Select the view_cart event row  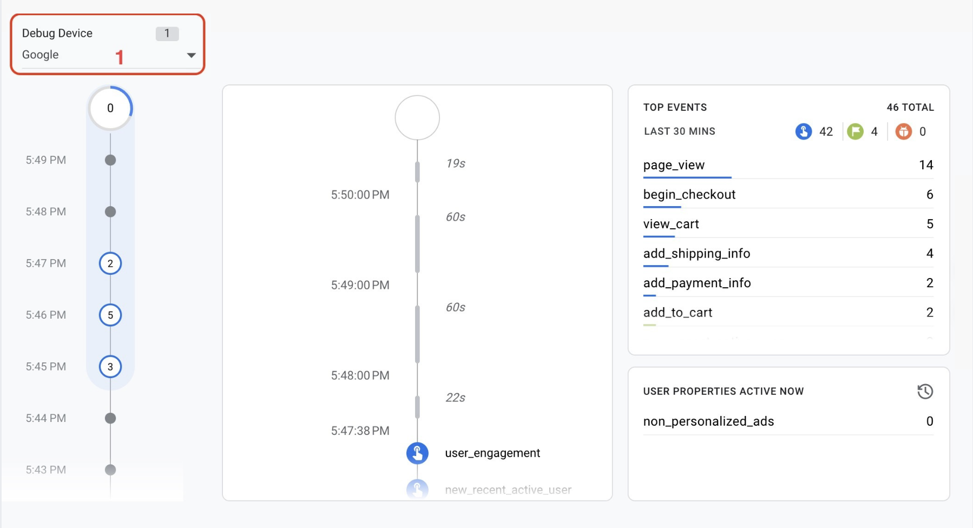point(671,224)
